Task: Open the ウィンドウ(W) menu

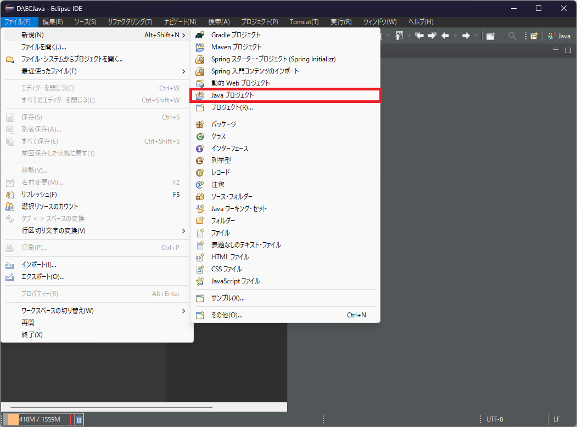Action: click(380, 22)
